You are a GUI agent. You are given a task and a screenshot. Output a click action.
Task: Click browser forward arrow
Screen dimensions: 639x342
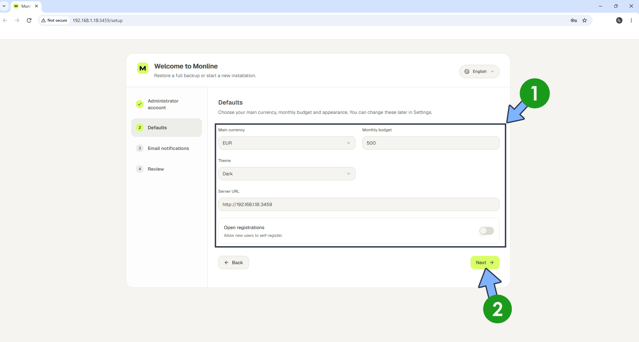coord(17,20)
